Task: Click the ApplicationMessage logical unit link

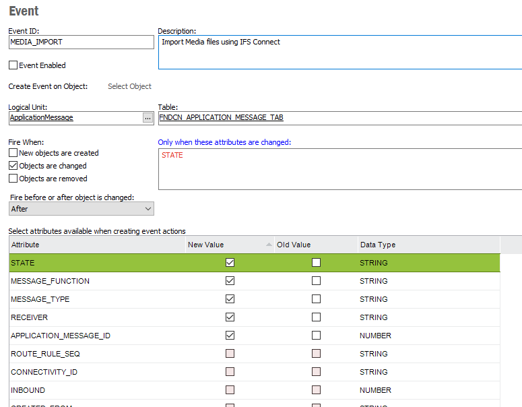Action: (42, 117)
